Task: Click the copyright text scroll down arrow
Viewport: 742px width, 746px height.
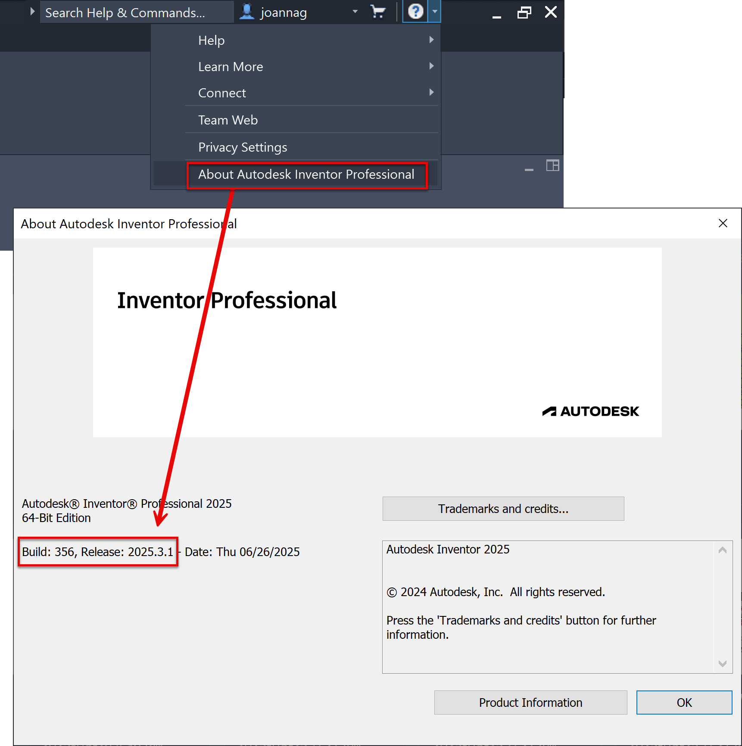Action: pyautogui.click(x=723, y=664)
